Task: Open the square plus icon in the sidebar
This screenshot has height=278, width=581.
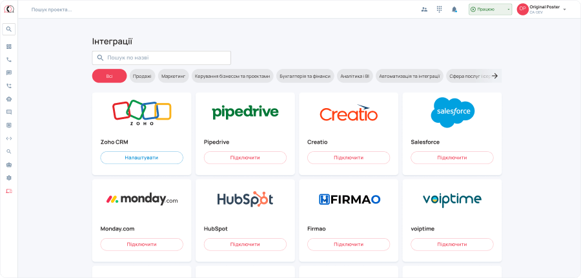Action: coord(9,125)
